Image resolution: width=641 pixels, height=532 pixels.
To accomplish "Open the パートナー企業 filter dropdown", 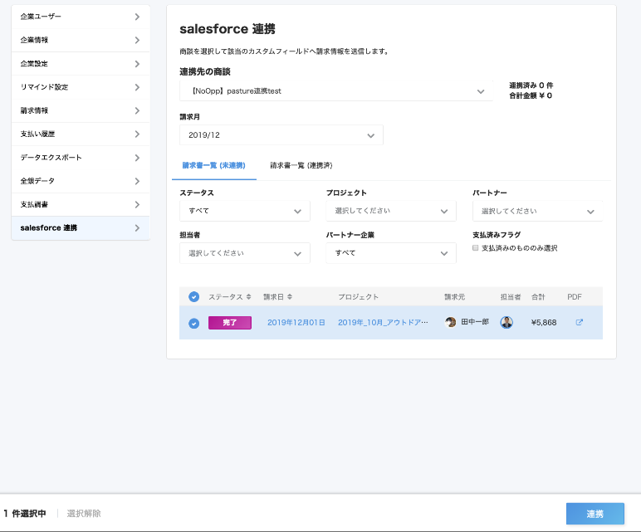I will [391, 253].
